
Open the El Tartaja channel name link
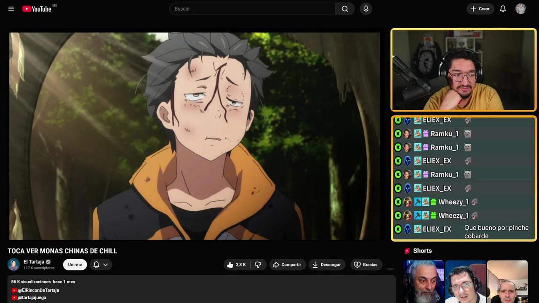click(34, 262)
